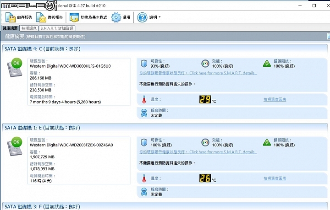Click thermometer icon for disk 4: C
Image resolution: width=330 pixels, height=210 pixels.
144,100
